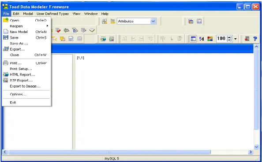Click the HTML report globe toolbar icon

coord(103,39)
